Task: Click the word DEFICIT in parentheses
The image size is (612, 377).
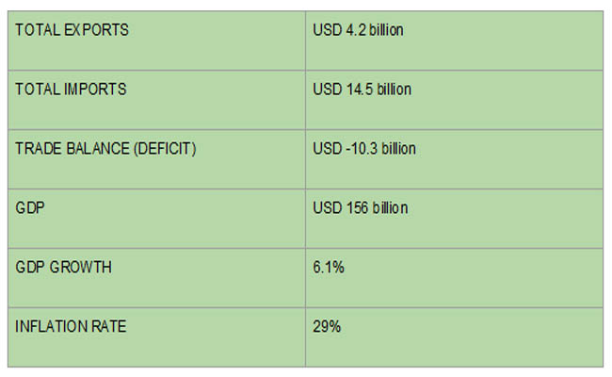Action: (x=165, y=149)
